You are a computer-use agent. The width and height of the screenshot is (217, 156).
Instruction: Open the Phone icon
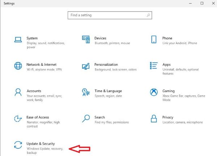tap(154, 39)
